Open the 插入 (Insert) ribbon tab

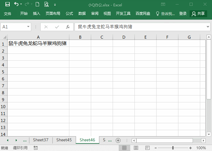pos(37,14)
